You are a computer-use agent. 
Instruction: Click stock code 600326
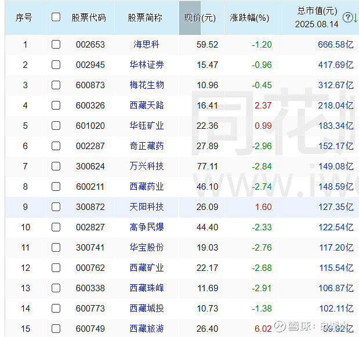click(90, 106)
